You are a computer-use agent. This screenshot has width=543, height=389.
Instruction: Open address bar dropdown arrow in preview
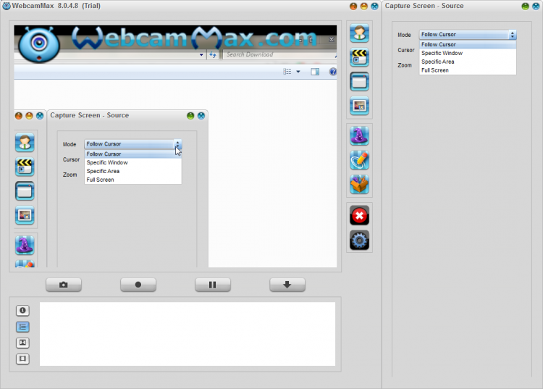pos(201,55)
